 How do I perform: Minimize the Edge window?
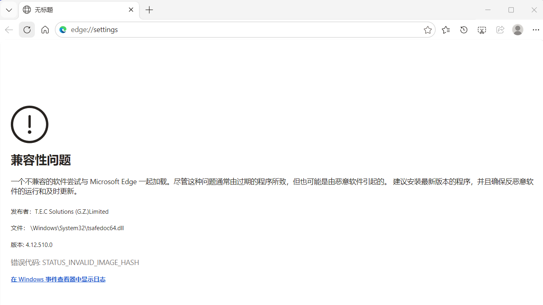[488, 10]
